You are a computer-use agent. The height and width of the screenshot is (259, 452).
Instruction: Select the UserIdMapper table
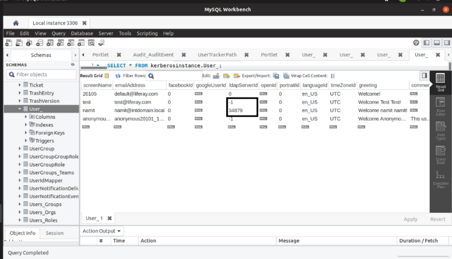[46, 181]
